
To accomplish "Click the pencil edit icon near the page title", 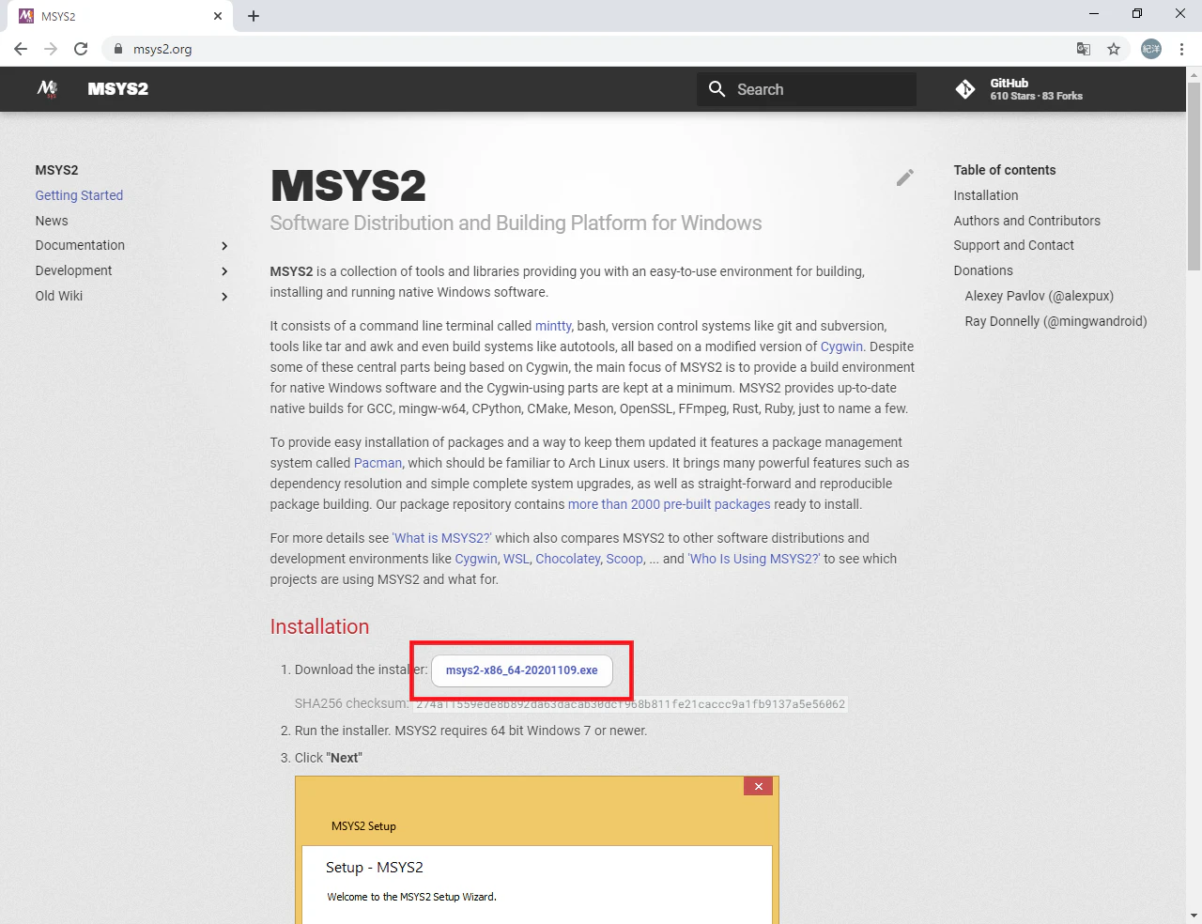I will (x=904, y=177).
